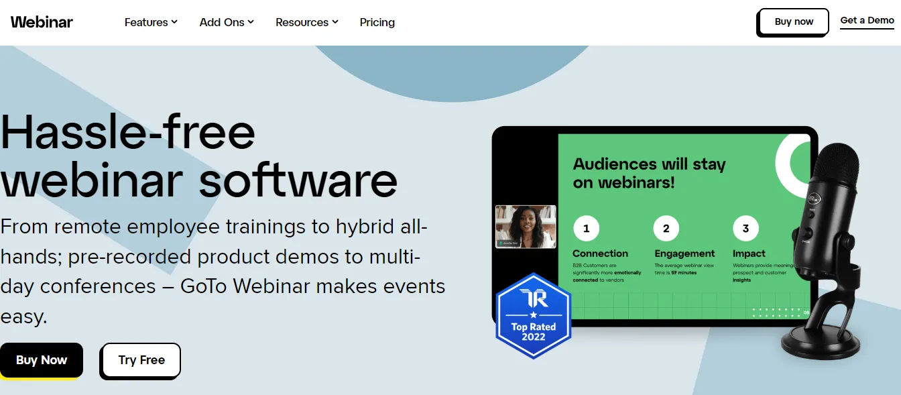
Task: Go to the Pricing page
Action: point(377,22)
